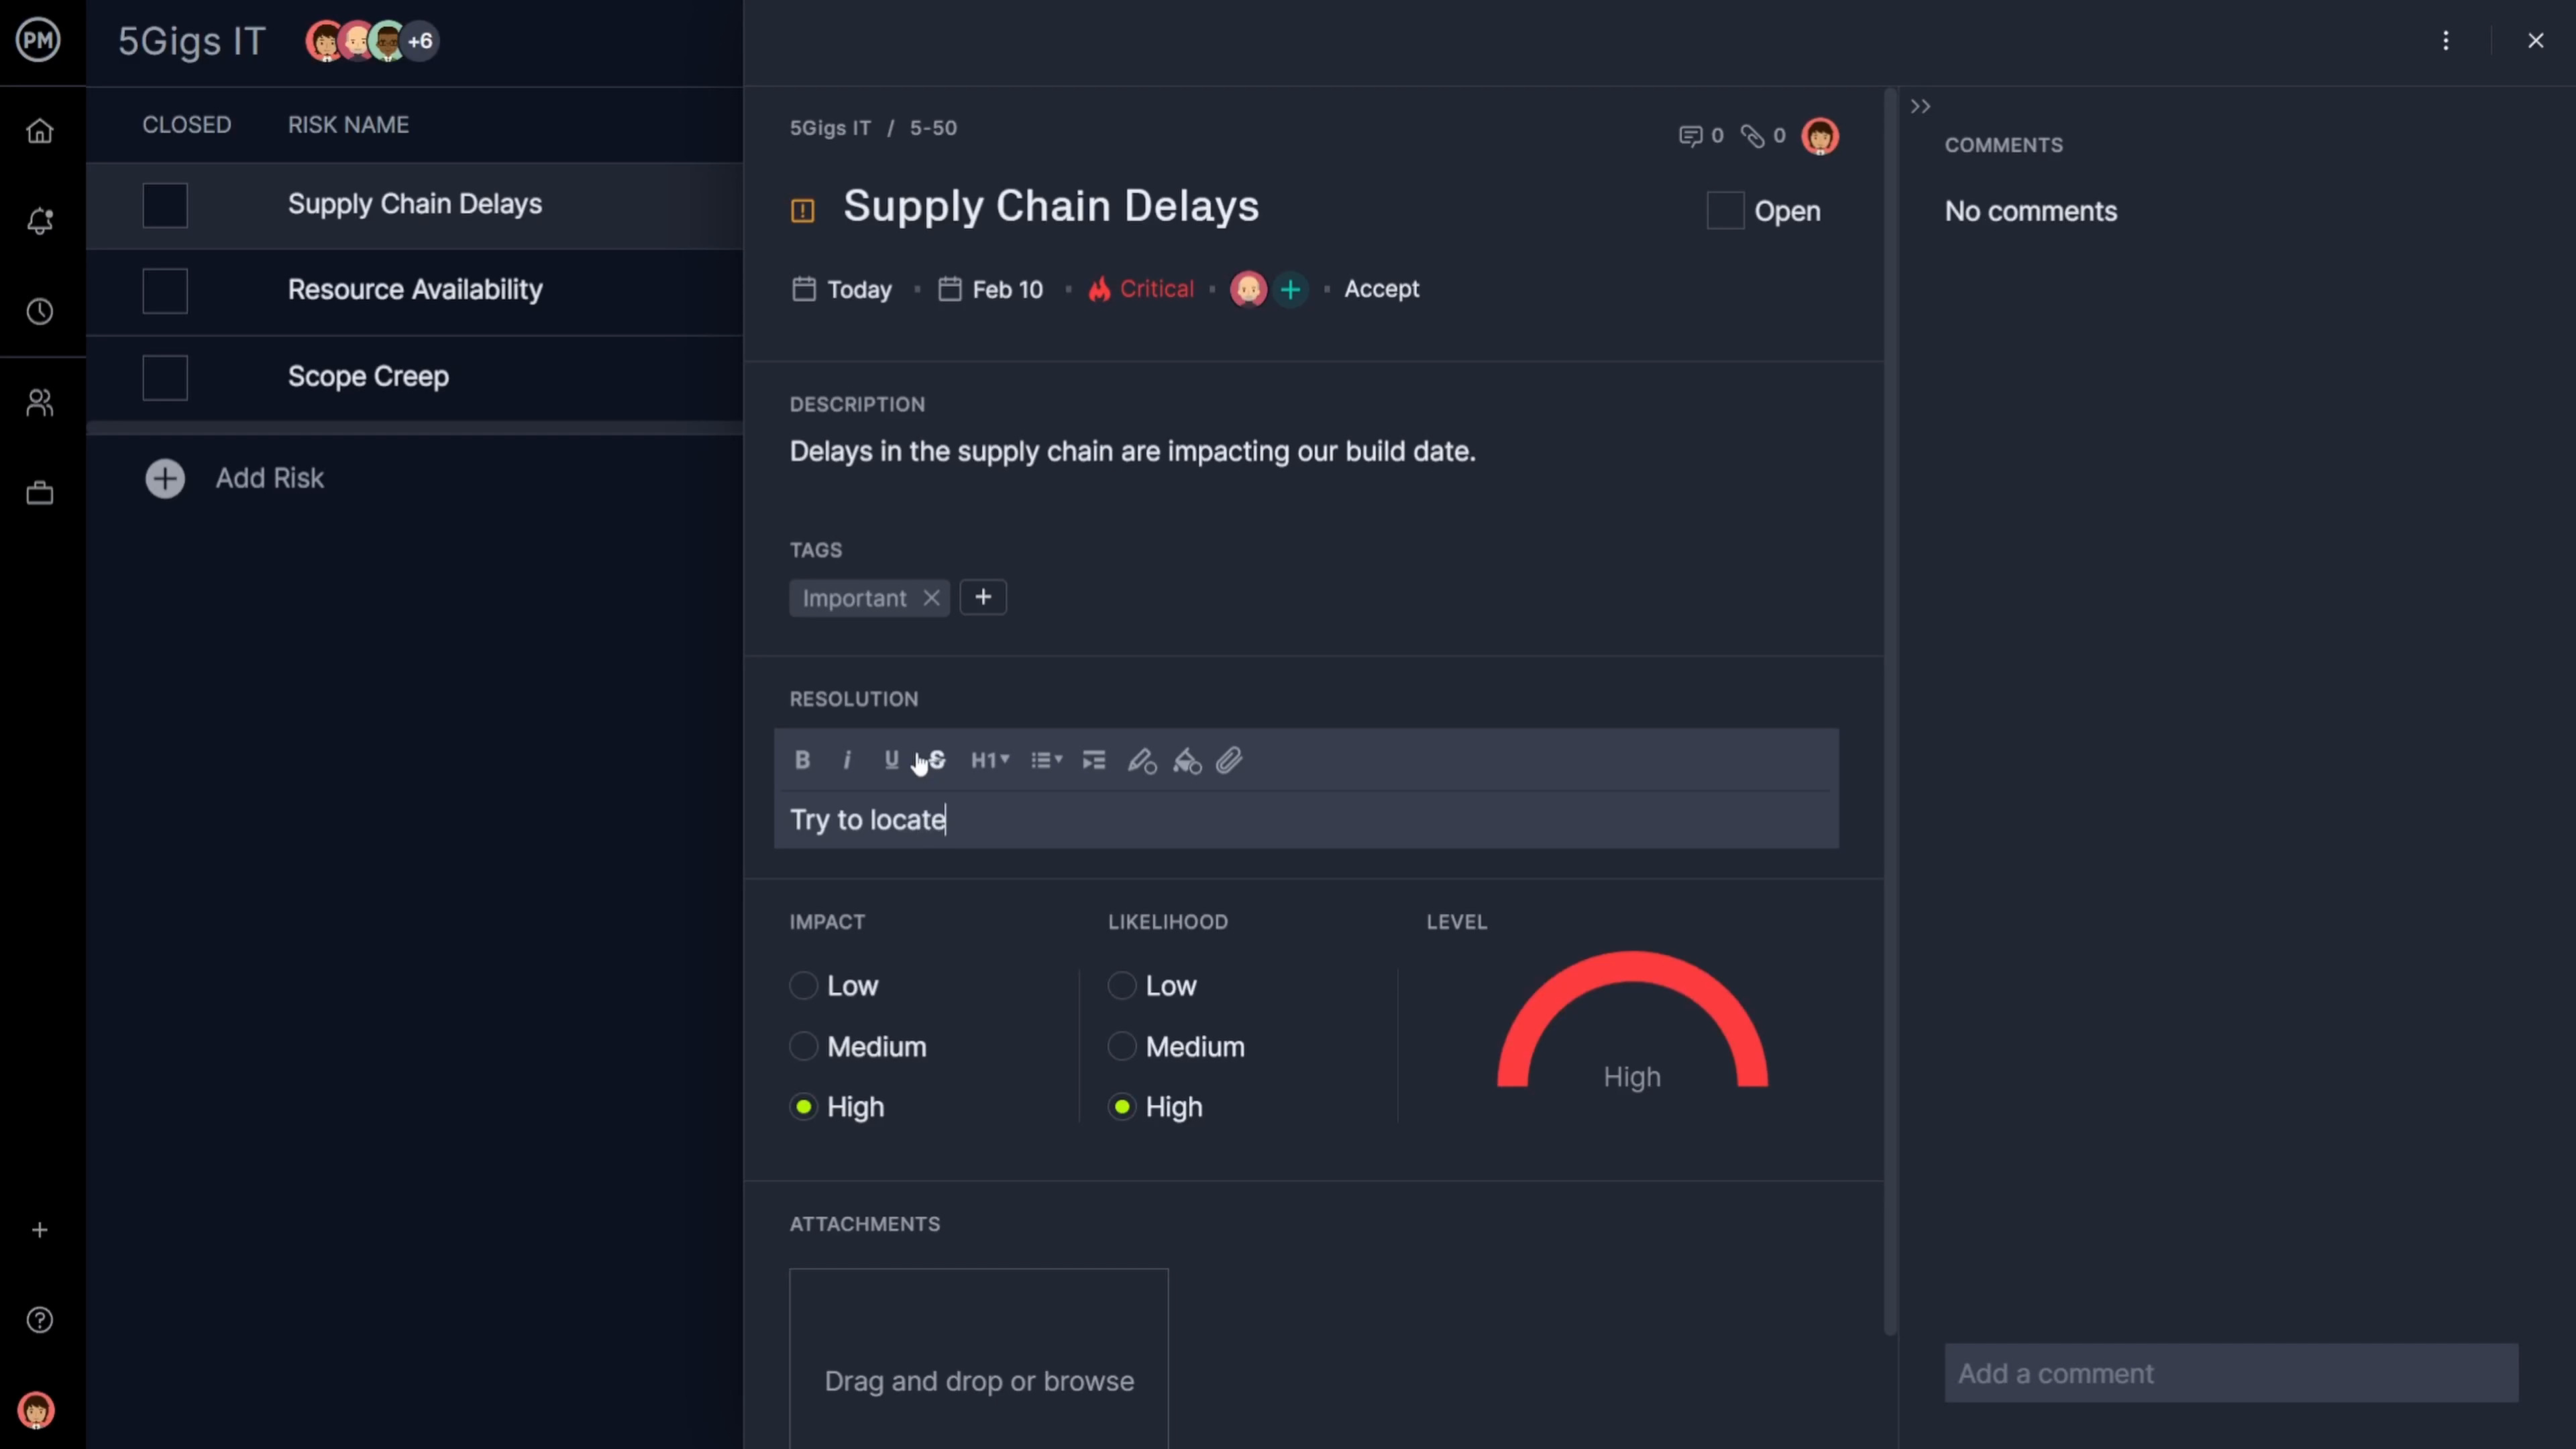Click the attachment paperclip toolbar icon

[1229, 760]
